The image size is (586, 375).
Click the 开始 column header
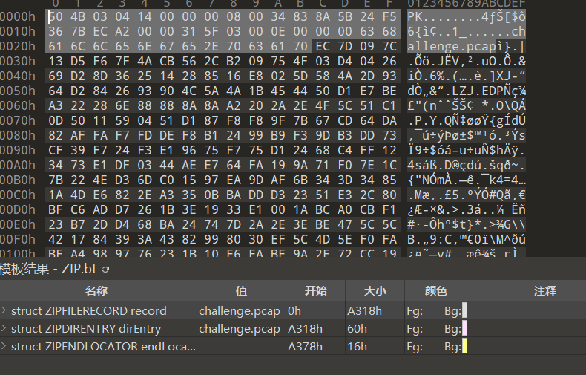coord(315,291)
